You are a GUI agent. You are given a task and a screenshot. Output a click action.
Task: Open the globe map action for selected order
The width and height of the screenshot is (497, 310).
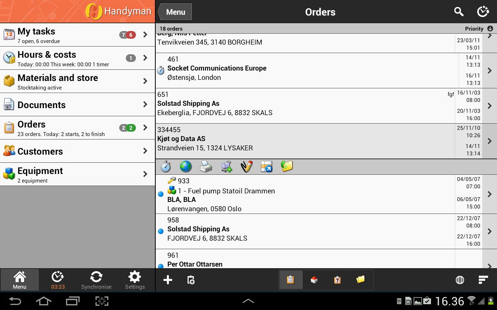coord(186,167)
